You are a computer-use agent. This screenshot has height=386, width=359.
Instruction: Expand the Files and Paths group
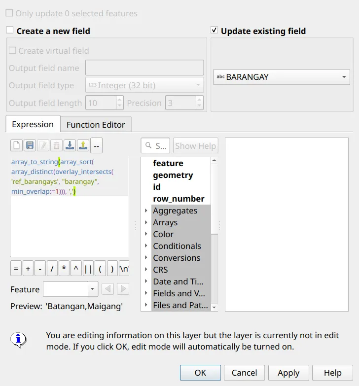click(146, 305)
